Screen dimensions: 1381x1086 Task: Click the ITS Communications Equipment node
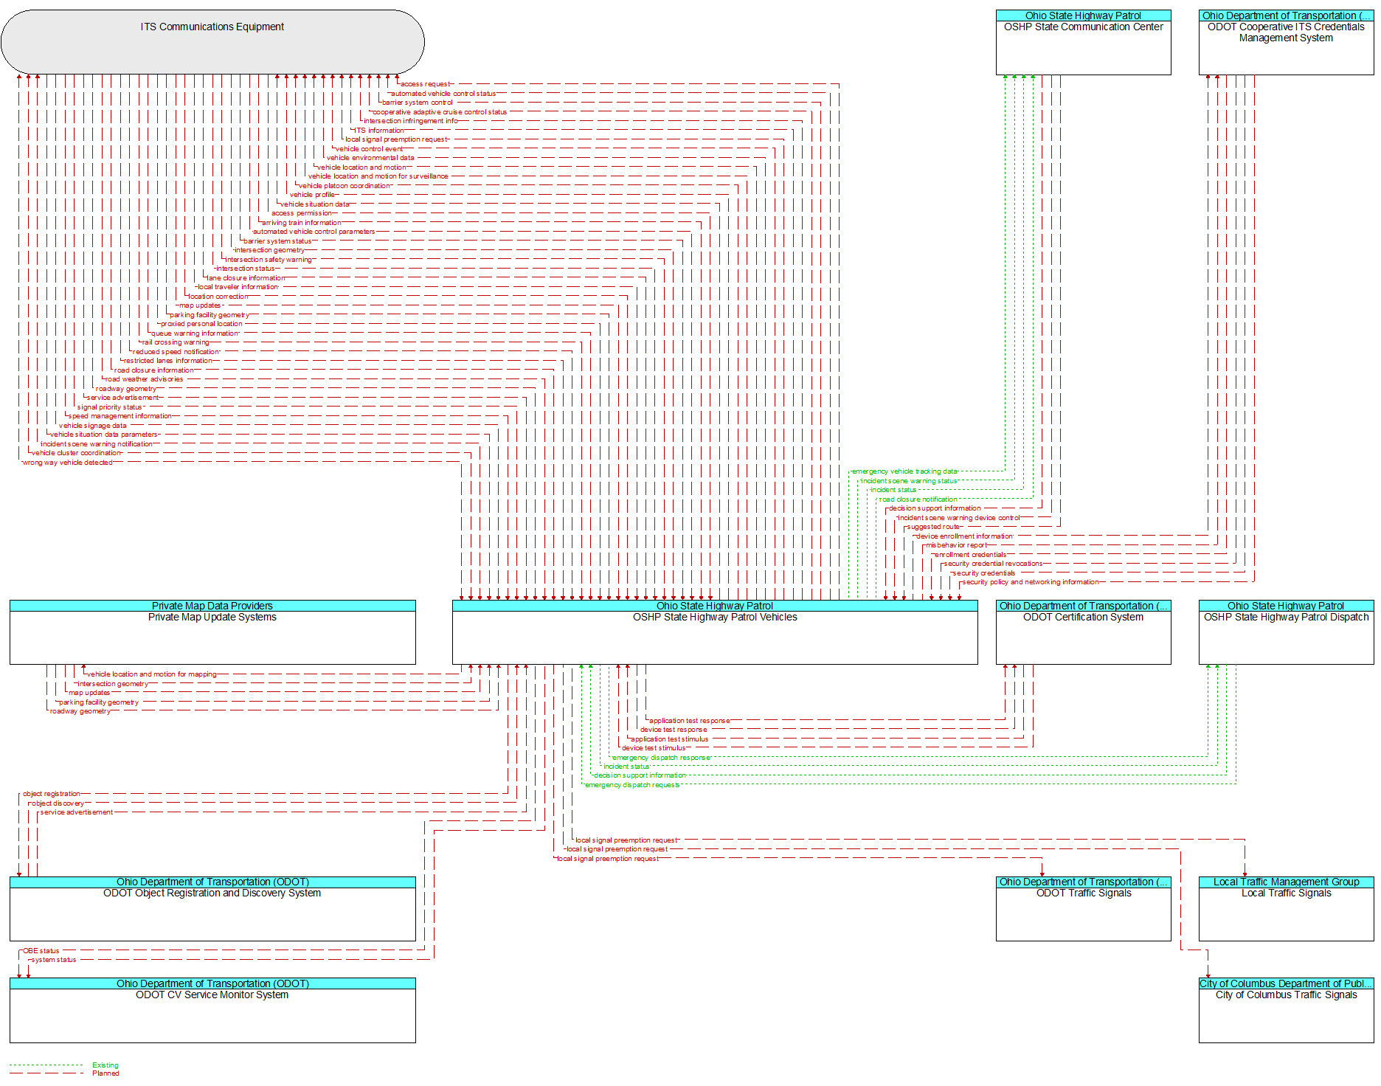click(x=212, y=41)
